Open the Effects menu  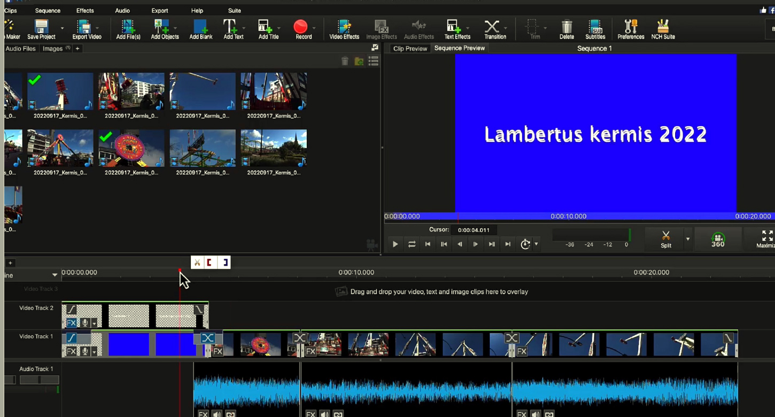84,11
